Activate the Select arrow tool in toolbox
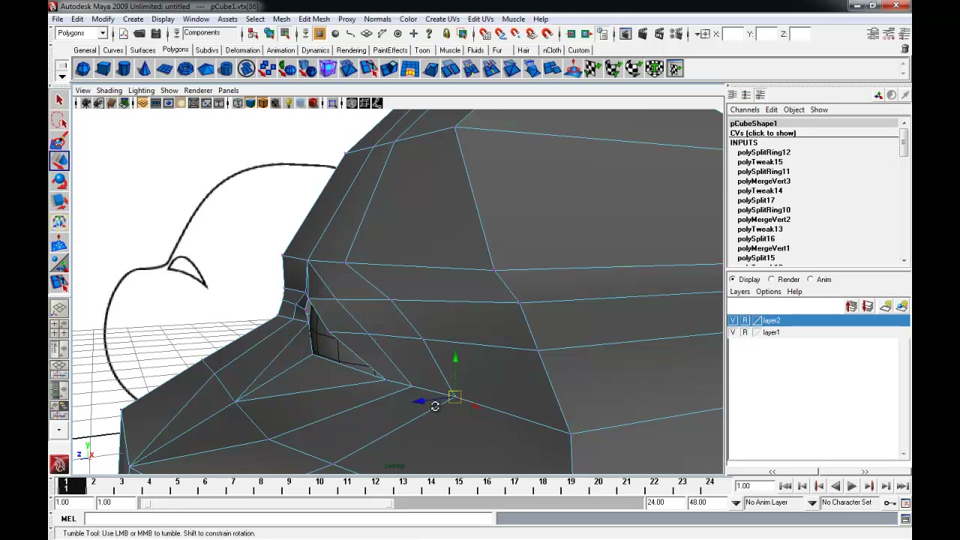The image size is (960, 540). 59,100
